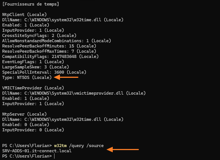Screen dimensions: 220x160
Task: Click the NtpClient (Locale) section title
Action: [x=24, y=14]
